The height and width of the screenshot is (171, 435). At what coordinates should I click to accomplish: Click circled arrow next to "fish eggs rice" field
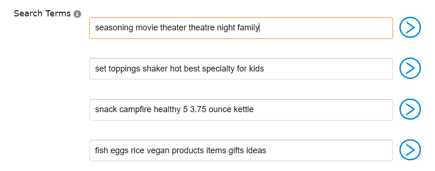(x=410, y=150)
